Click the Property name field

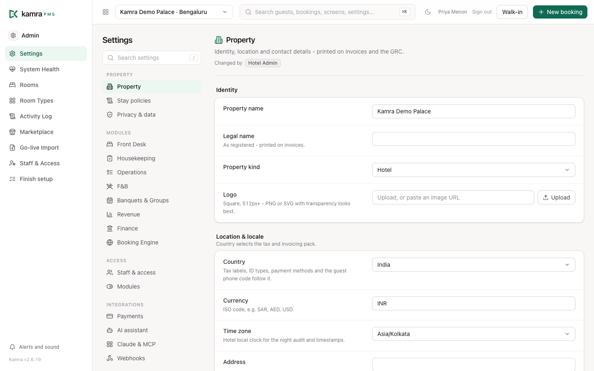pyautogui.click(x=474, y=111)
